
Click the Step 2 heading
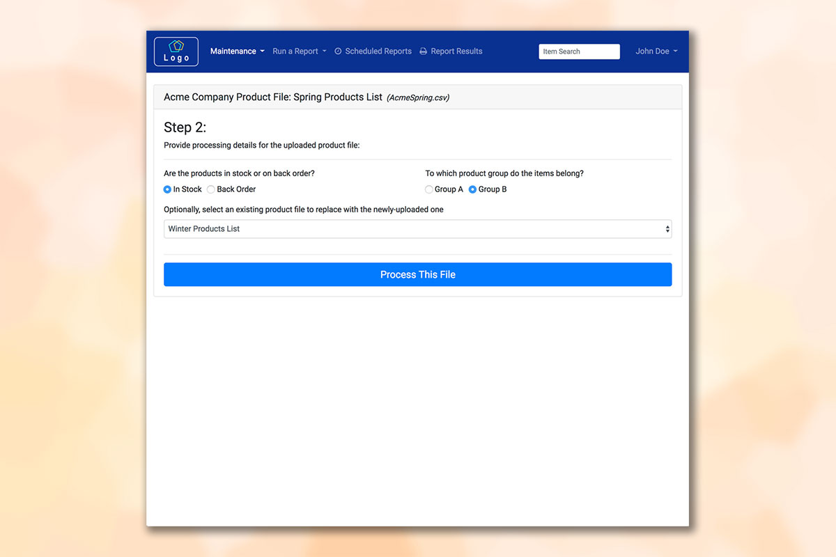(185, 127)
